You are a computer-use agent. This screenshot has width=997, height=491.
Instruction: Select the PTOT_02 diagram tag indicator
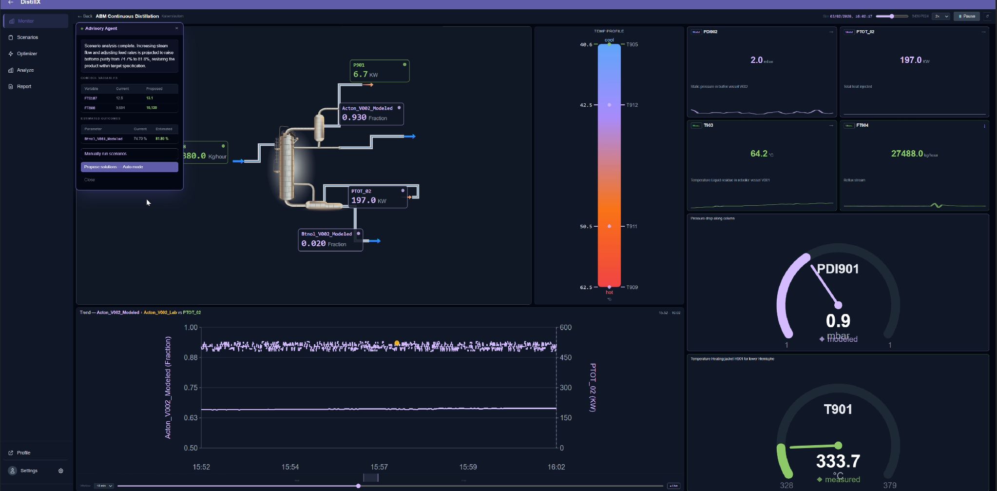coord(403,191)
